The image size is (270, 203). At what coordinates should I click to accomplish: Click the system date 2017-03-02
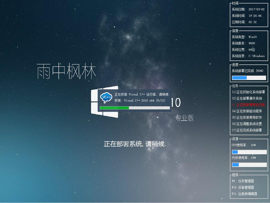pos(256,9)
